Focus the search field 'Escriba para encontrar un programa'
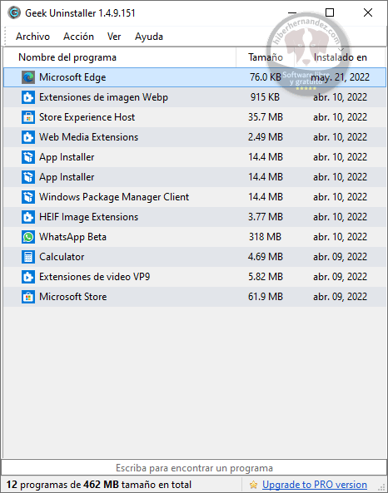388x493 pixels. 194,468
